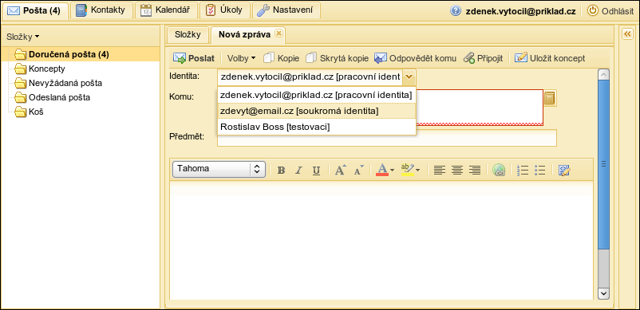Image resolution: width=640 pixels, height=310 pixels.
Task: Close the Nová zpráva tab
Action: (279, 33)
